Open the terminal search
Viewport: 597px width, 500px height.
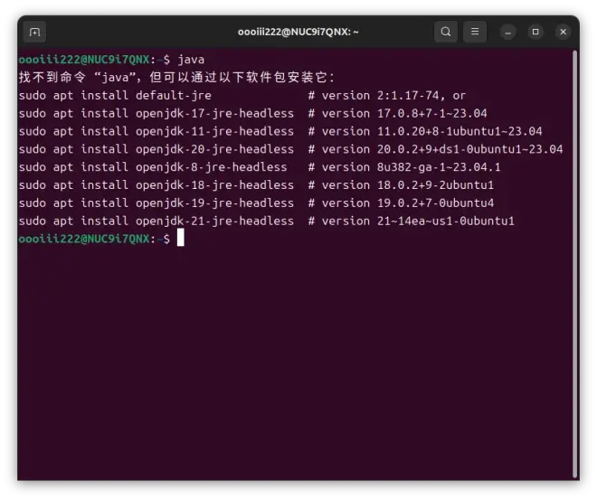click(x=446, y=32)
